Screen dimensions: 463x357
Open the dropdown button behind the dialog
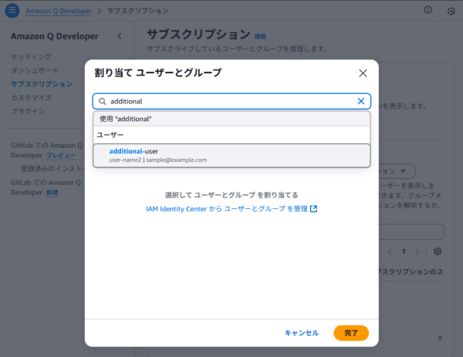(397, 171)
